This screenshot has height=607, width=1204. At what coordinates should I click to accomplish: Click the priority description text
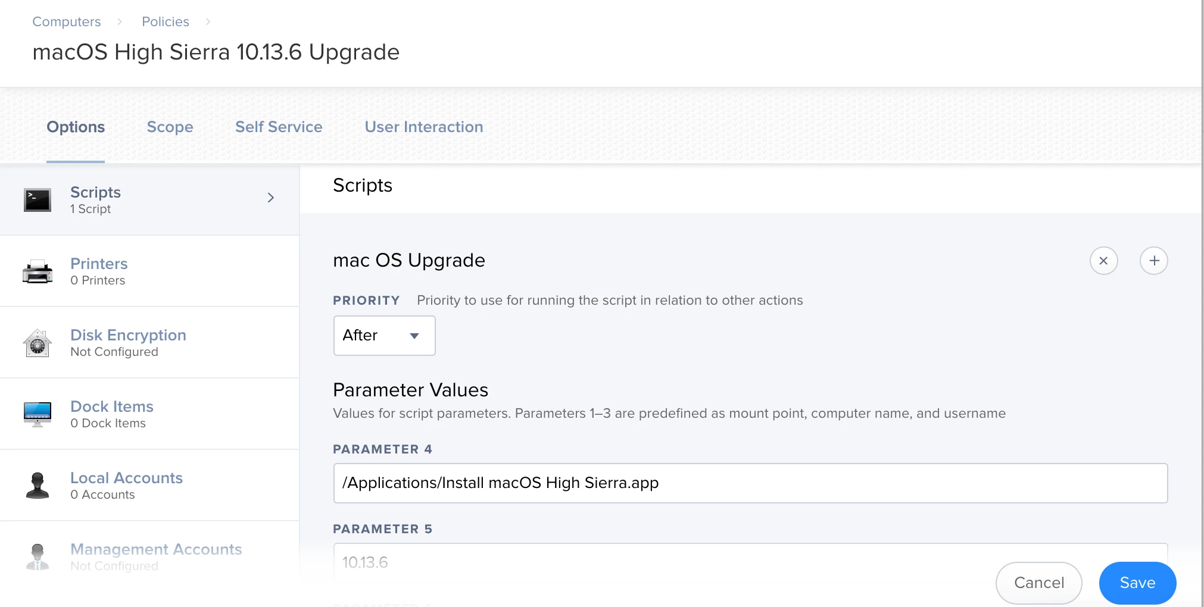point(610,301)
